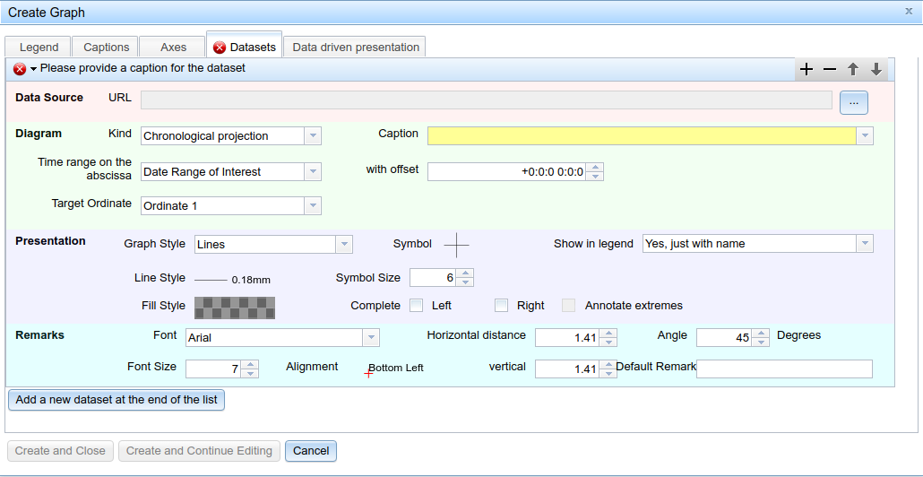Viewport: 923px width, 477px height.
Task: Increase the Horizontal distance value
Action: 608,334
